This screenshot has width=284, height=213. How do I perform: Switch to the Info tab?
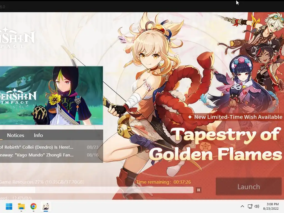[38, 135]
